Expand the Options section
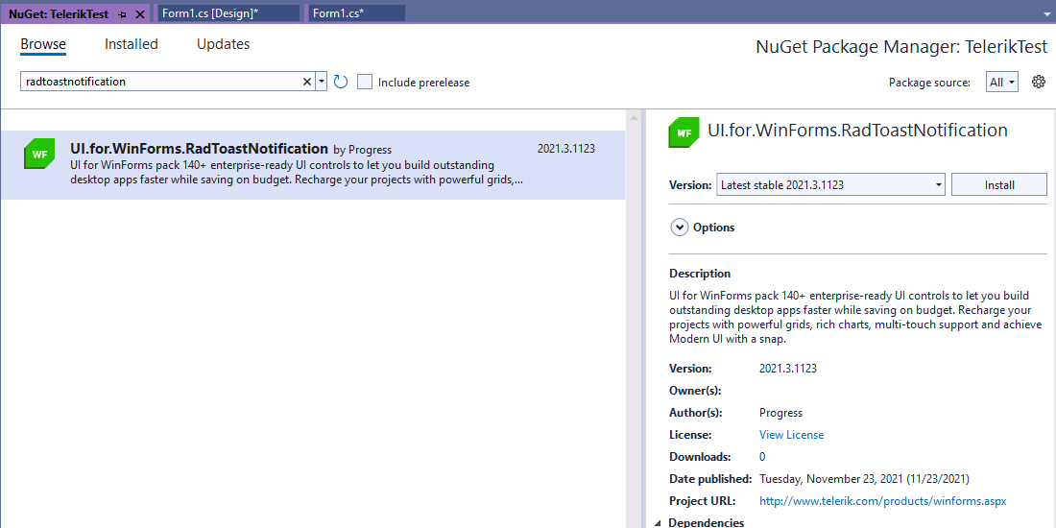This screenshot has height=528, width=1056. pos(680,228)
